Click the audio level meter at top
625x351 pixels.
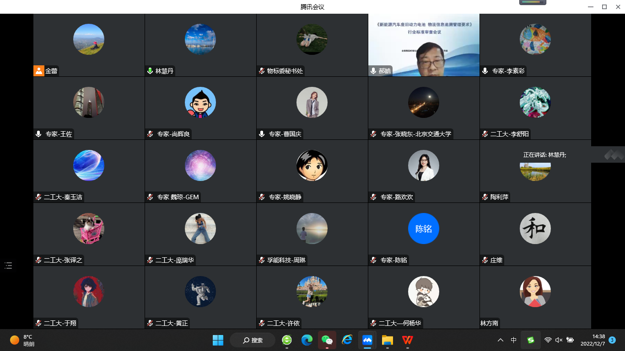pos(533,2)
